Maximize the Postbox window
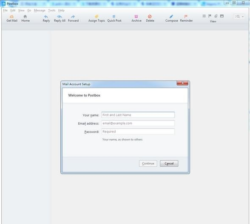This screenshot has width=250, height=224. coord(234,3)
